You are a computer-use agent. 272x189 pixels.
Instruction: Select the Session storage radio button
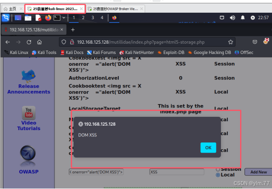218,169
